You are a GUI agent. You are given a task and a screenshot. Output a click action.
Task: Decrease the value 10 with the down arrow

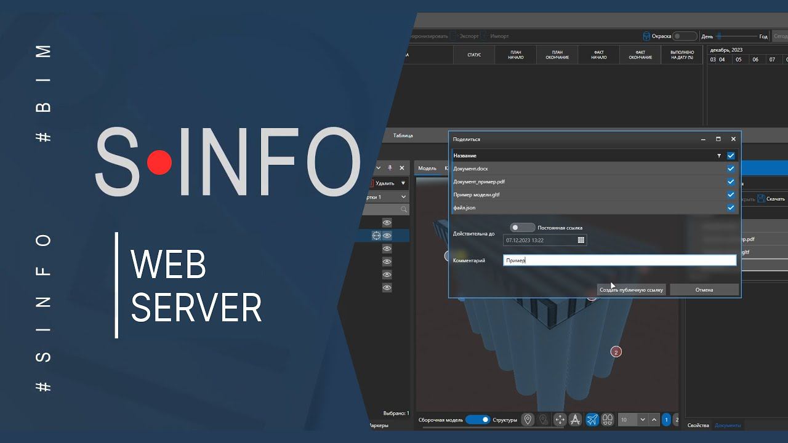click(643, 420)
